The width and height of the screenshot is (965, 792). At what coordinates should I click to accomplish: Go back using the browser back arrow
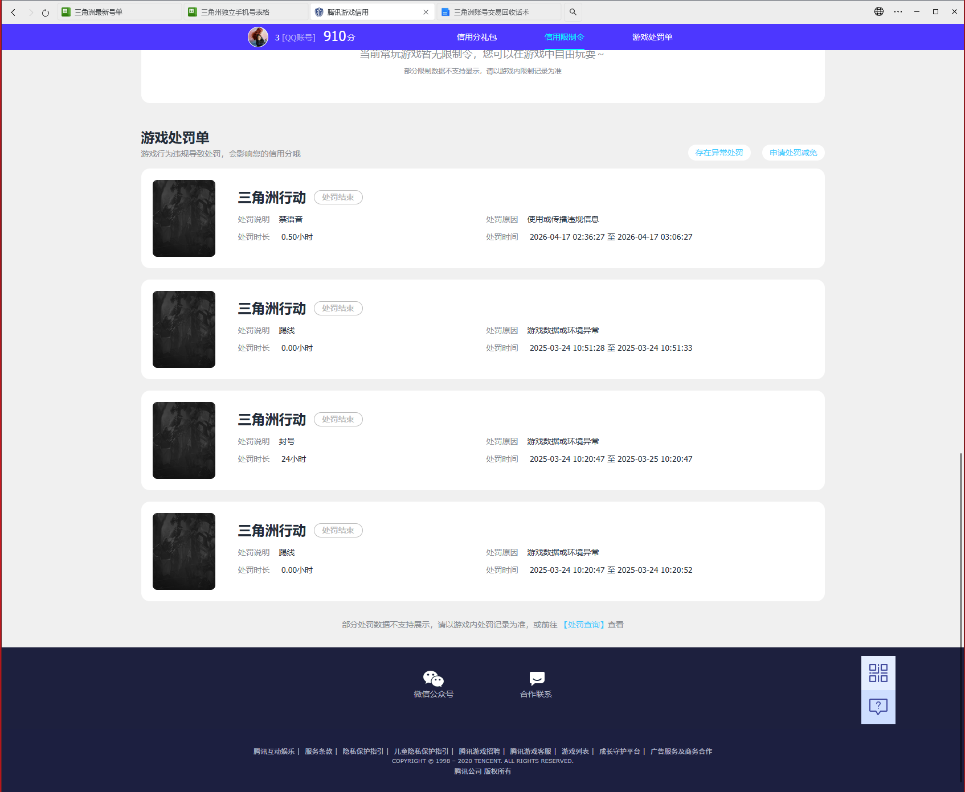tap(13, 12)
